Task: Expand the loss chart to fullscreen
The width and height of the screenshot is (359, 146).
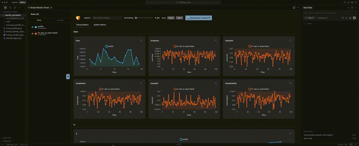Action: click(x=141, y=40)
